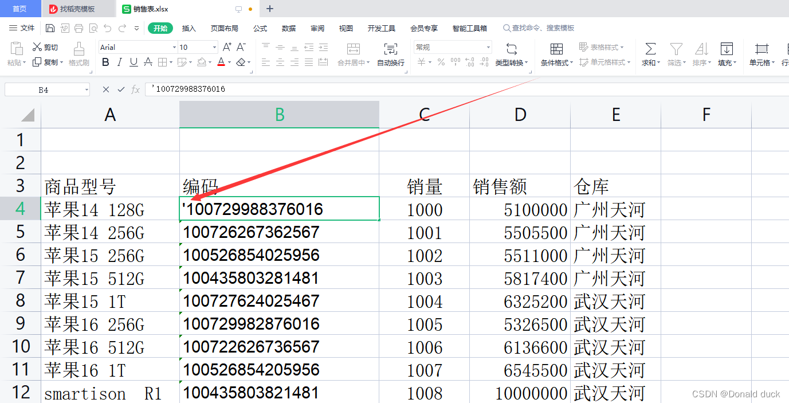Open the font name Arial dropdown
Viewport: 789px width, 403px height.
click(x=174, y=47)
